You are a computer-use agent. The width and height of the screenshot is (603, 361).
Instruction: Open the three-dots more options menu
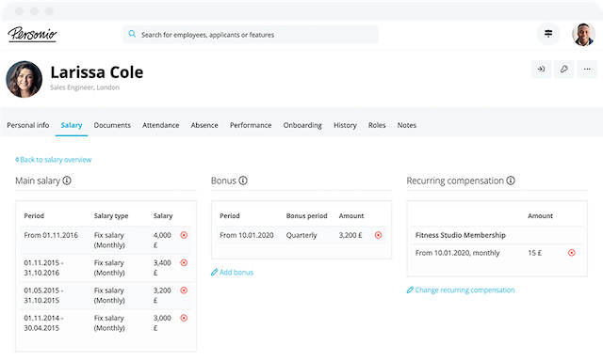click(x=587, y=69)
